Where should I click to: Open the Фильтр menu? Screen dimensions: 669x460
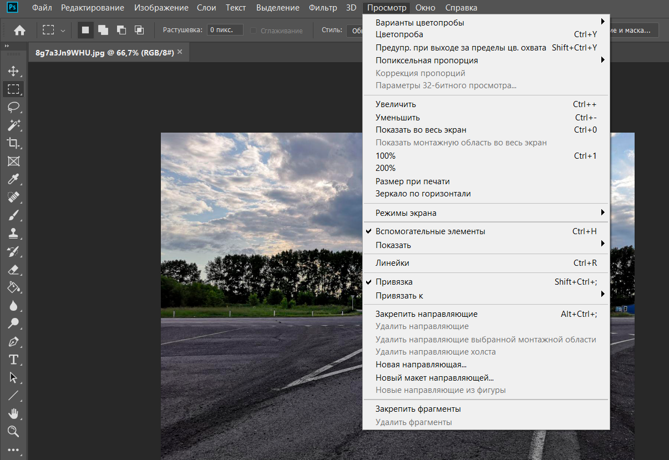pos(323,8)
